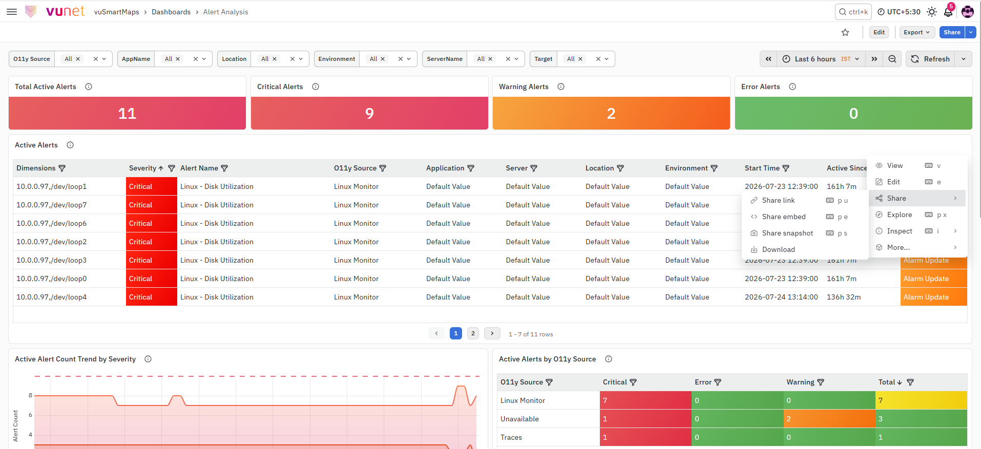
Task: Click the zoom out time range icon
Action: coord(892,59)
